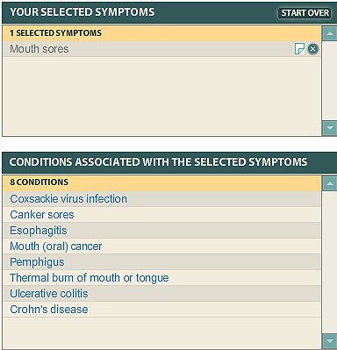Open the Ulcerative colitis link
The image size is (337, 350).
tap(49, 294)
